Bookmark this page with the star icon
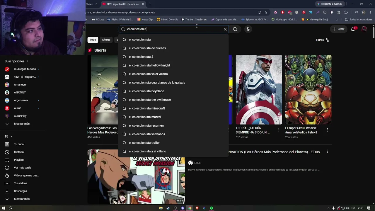This screenshot has height=211, width=375. (266, 12)
